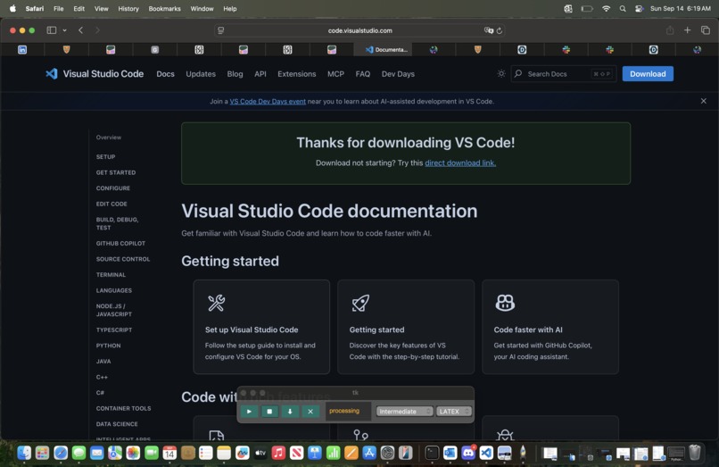Expand the CONTAINER TOOLS sidebar section
The image size is (719, 467).
123,408
